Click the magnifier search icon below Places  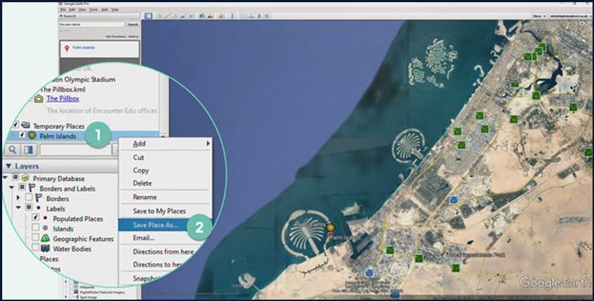[13, 150]
